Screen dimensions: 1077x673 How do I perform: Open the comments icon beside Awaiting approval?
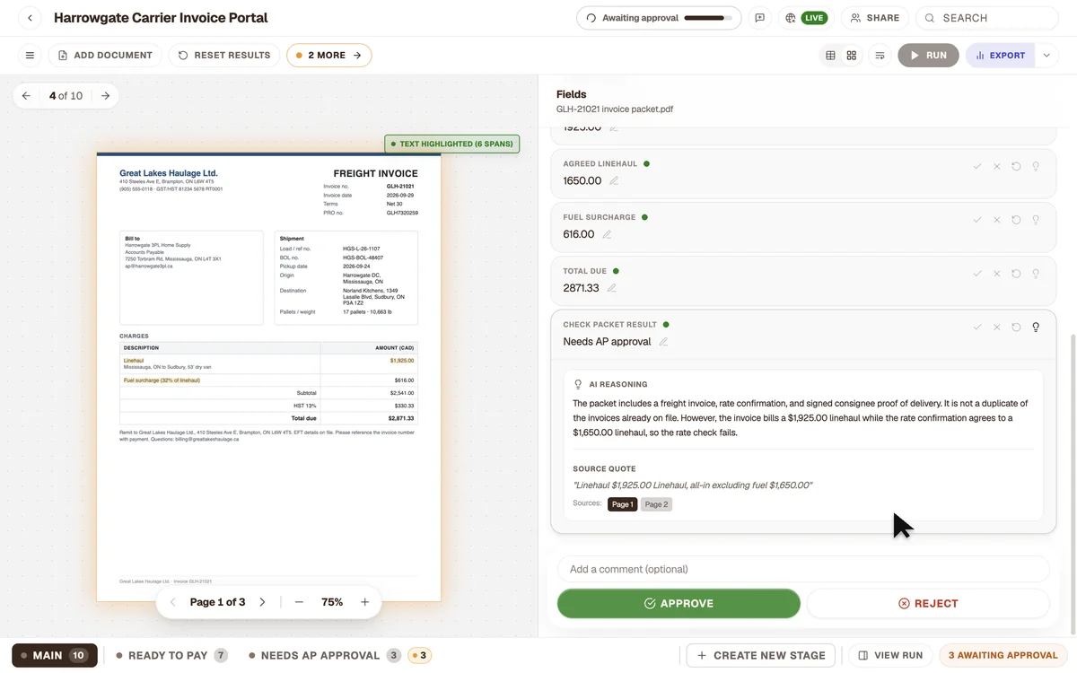click(x=760, y=18)
